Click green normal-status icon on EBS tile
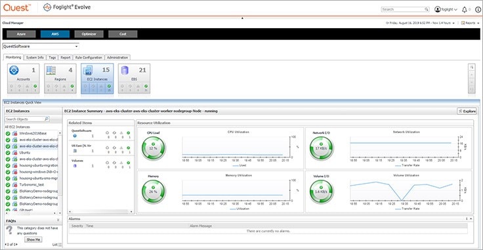 (146, 87)
